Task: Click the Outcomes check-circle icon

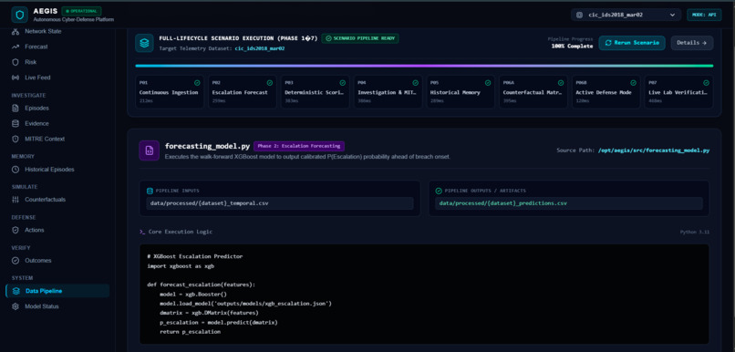Action: pos(16,261)
